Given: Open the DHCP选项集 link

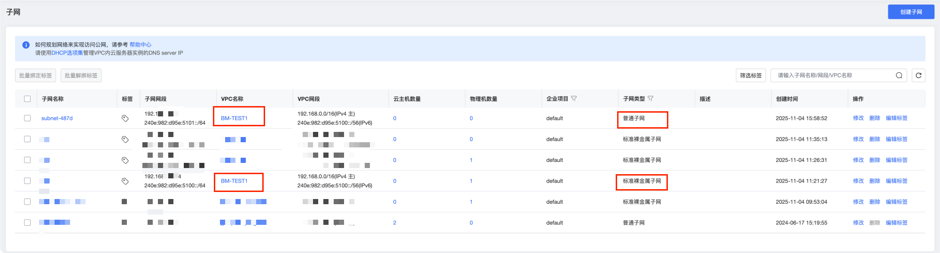Looking at the screenshot, I should 67,53.
